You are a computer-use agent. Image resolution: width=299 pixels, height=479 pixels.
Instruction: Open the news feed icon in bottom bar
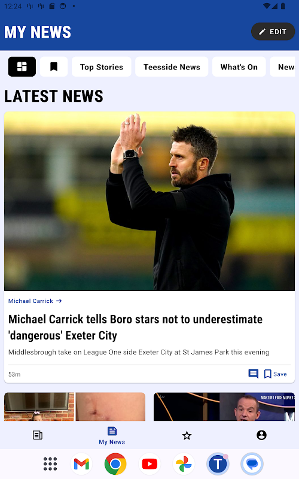38,435
